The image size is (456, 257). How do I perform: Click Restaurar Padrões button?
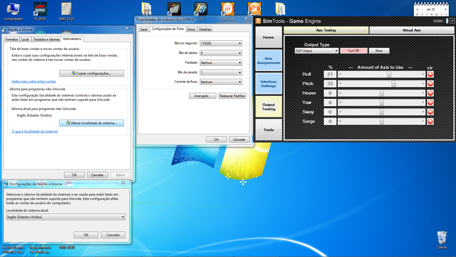coord(232,96)
